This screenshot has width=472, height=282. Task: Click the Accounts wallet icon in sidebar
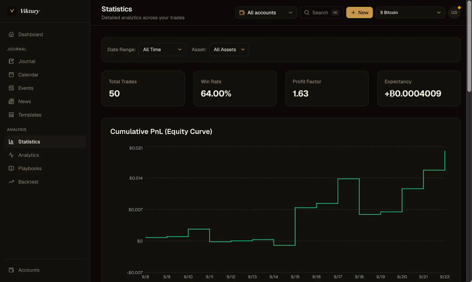11,270
